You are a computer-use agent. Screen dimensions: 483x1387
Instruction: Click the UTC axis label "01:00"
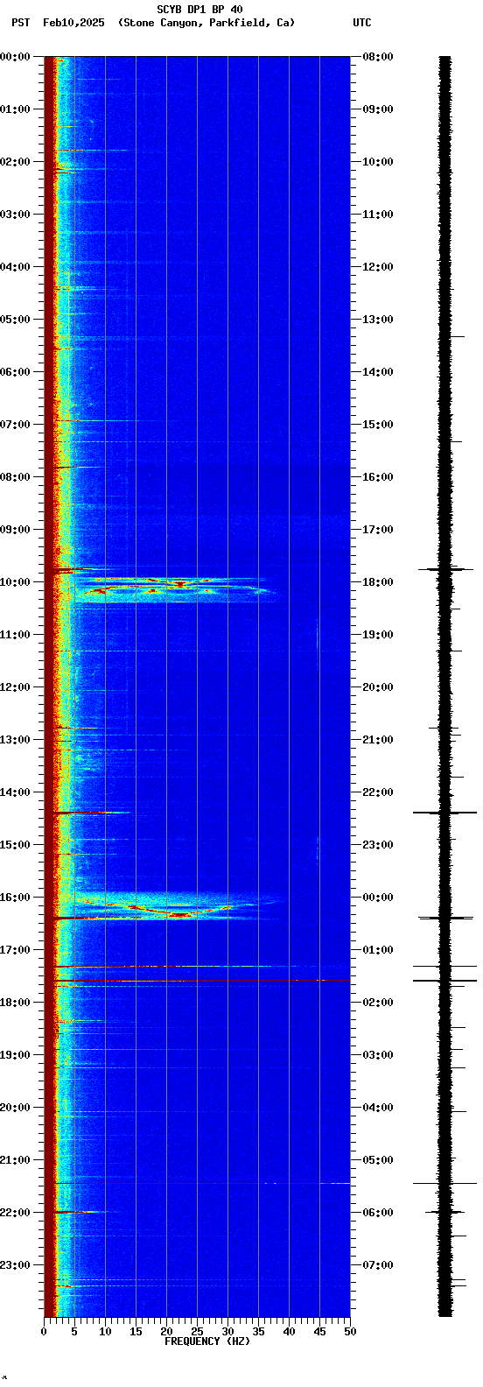pyautogui.click(x=378, y=950)
